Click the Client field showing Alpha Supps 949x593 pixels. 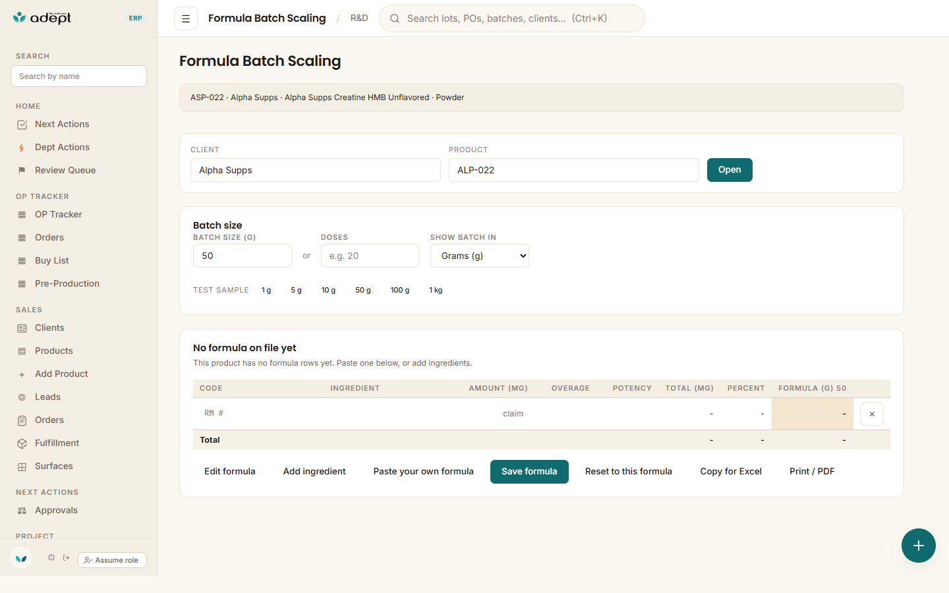pos(316,170)
